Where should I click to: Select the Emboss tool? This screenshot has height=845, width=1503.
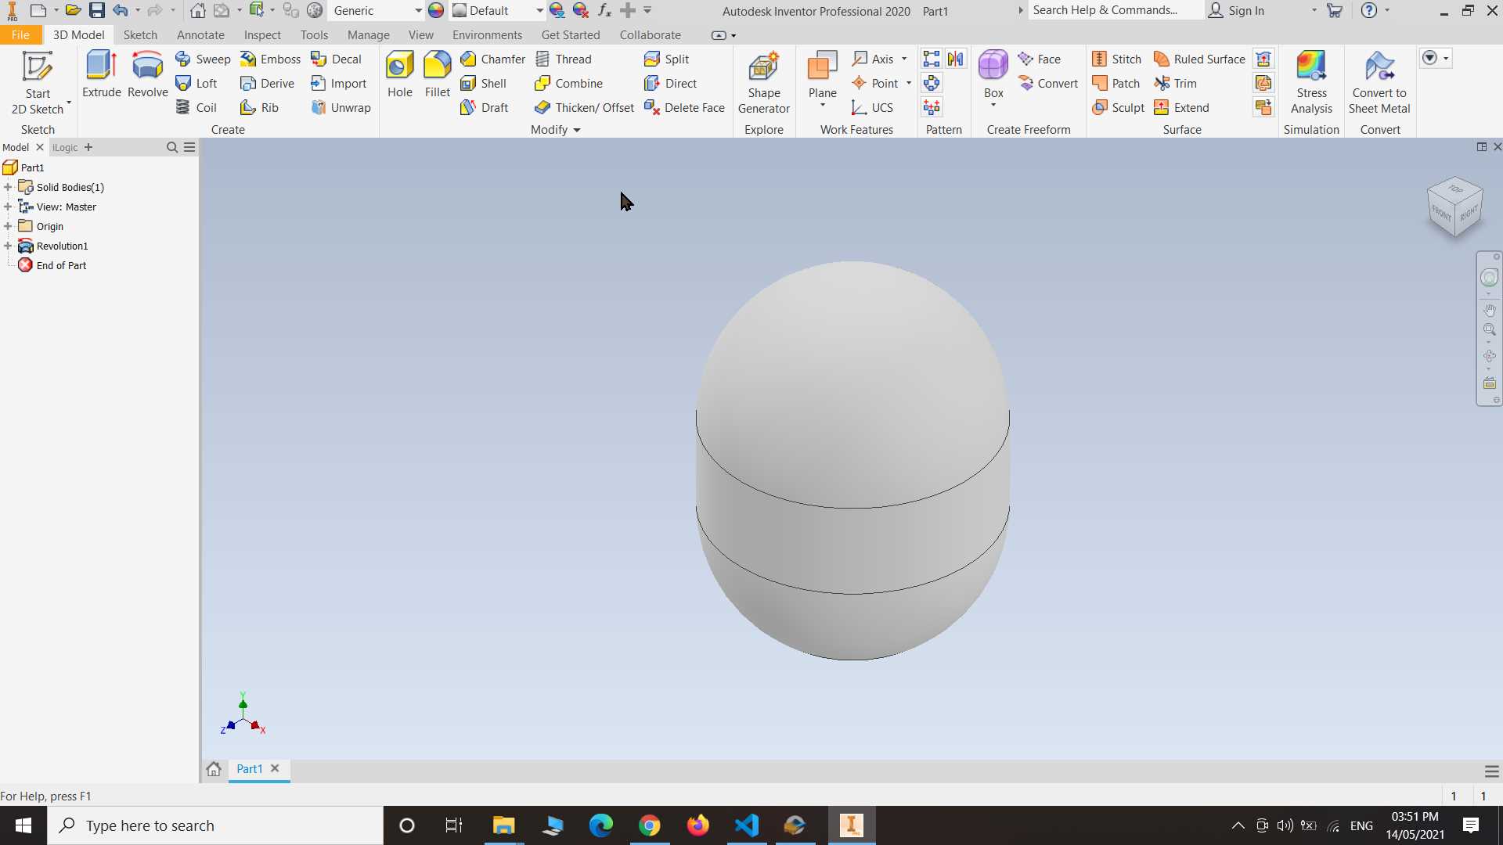270,59
